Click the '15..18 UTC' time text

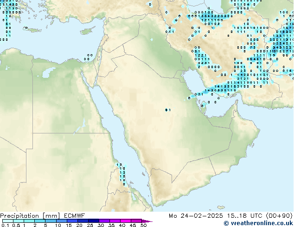245,216
